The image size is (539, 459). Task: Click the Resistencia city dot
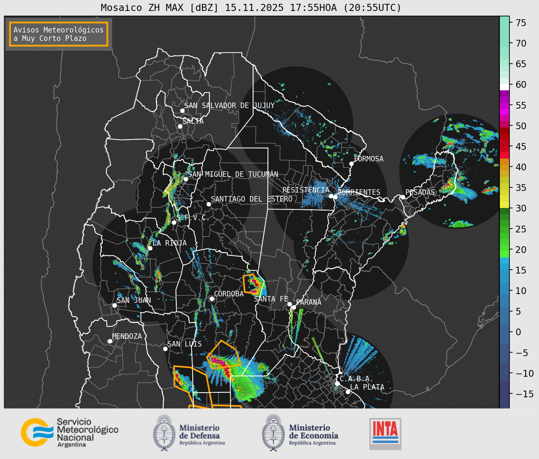pos(331,196)
